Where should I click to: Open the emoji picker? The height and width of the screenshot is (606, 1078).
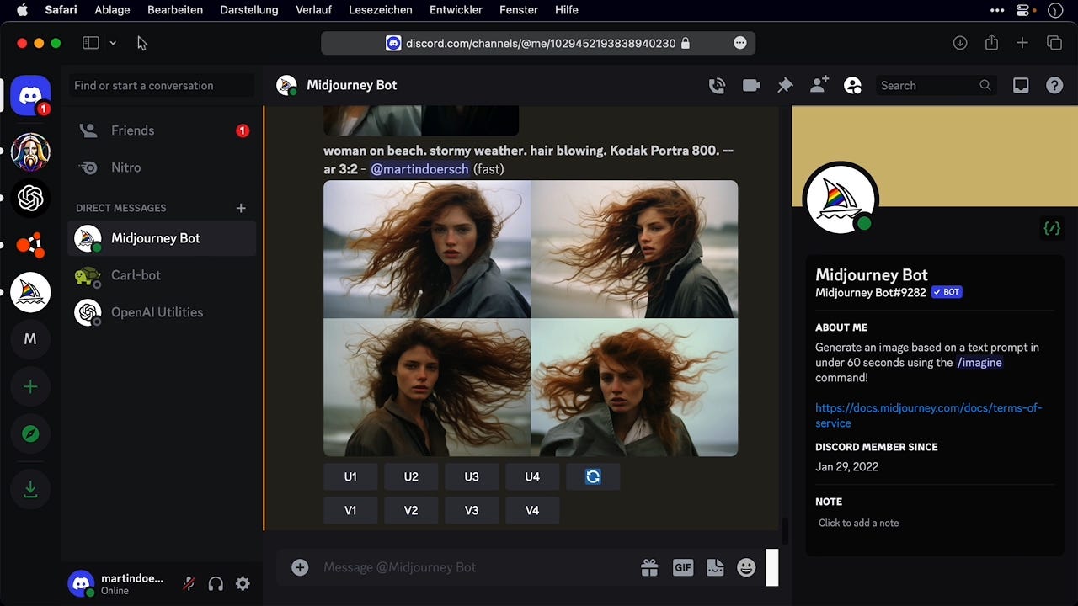click(x=746, y=567)
